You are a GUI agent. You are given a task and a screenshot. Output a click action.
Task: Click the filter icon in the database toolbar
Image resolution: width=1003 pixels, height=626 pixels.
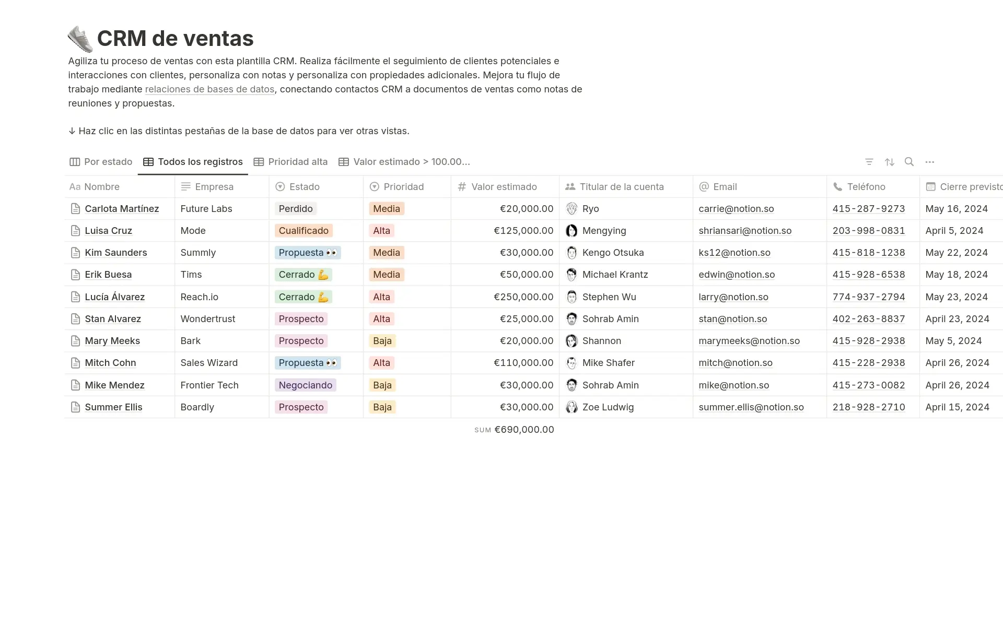tap(869, 162)
